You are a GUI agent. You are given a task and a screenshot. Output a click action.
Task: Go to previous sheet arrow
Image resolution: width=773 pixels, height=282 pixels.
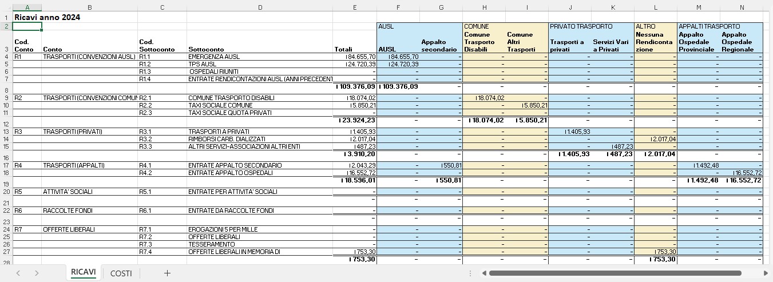point(18,273)
